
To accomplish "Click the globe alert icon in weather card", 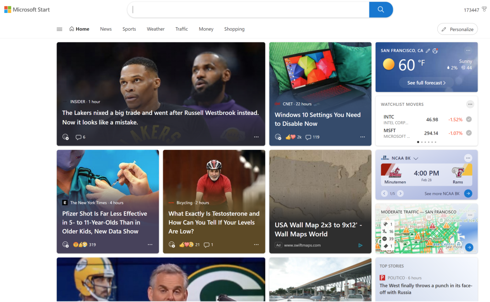I will pyautogui.click(x=435, y=51).
